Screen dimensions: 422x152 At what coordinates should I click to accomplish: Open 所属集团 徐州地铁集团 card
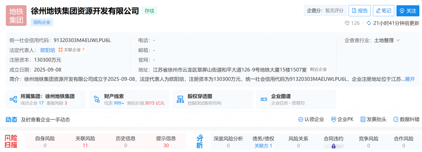tap(45, 99)
